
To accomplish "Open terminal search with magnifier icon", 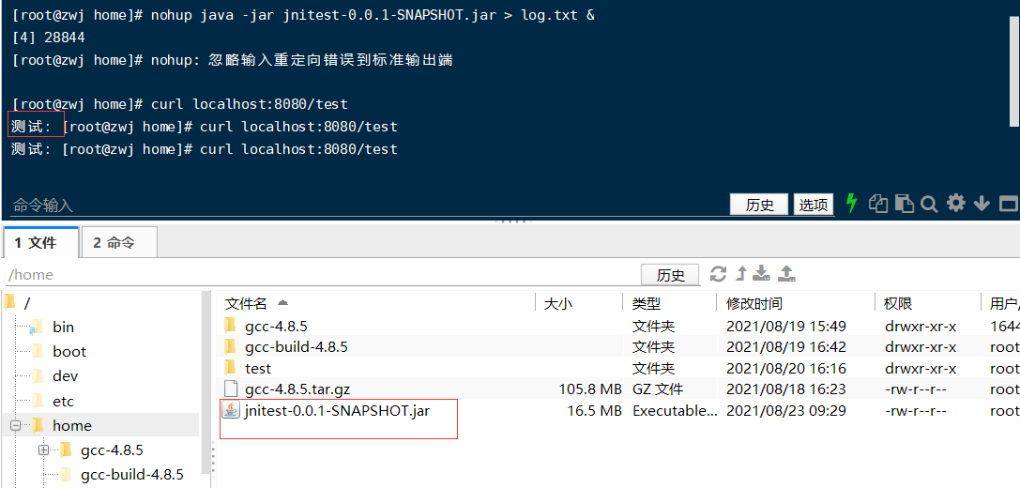I will coord(929,205).
